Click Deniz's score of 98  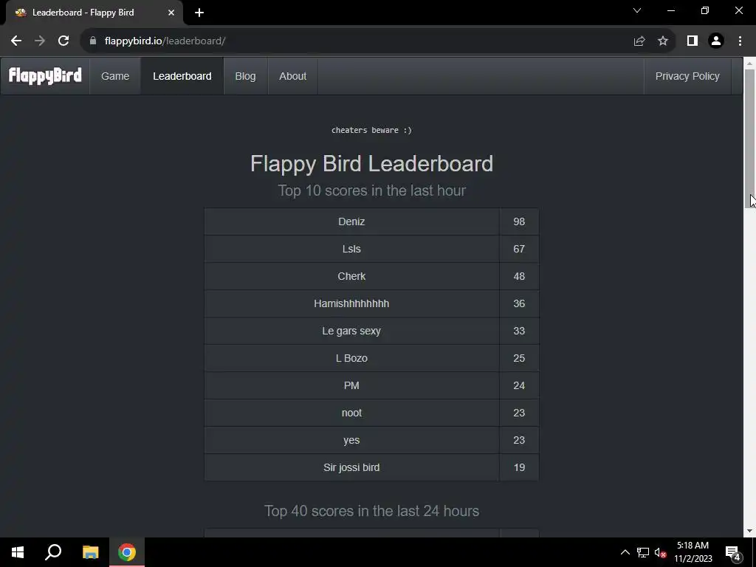tap(519, 221)
